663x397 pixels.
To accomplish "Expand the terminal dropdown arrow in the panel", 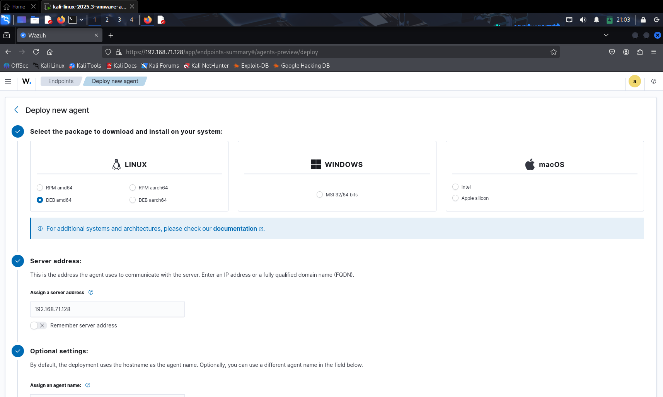I will point(82,20).
